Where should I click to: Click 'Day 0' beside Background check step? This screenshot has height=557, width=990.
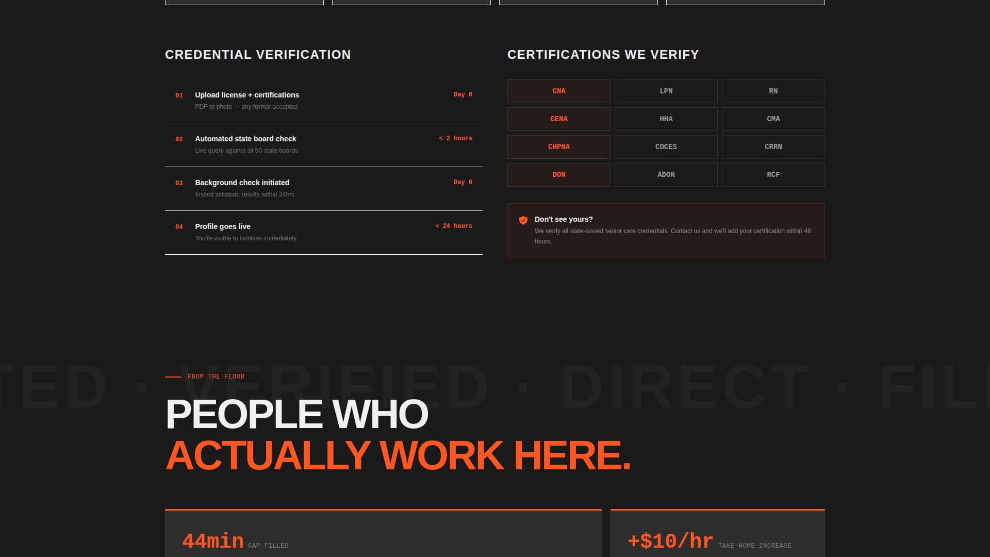[x=463, y=182]
